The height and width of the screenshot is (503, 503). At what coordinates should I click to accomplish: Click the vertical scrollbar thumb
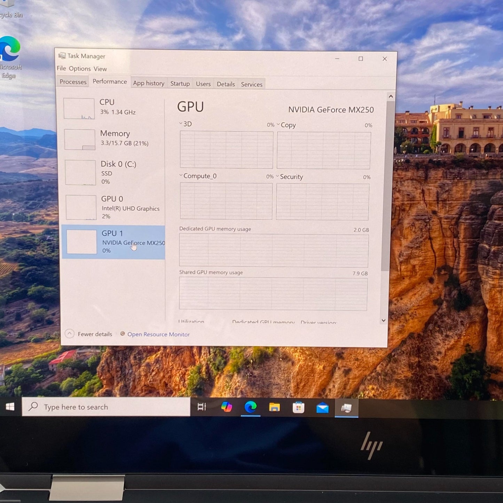(x=387, y=186)
